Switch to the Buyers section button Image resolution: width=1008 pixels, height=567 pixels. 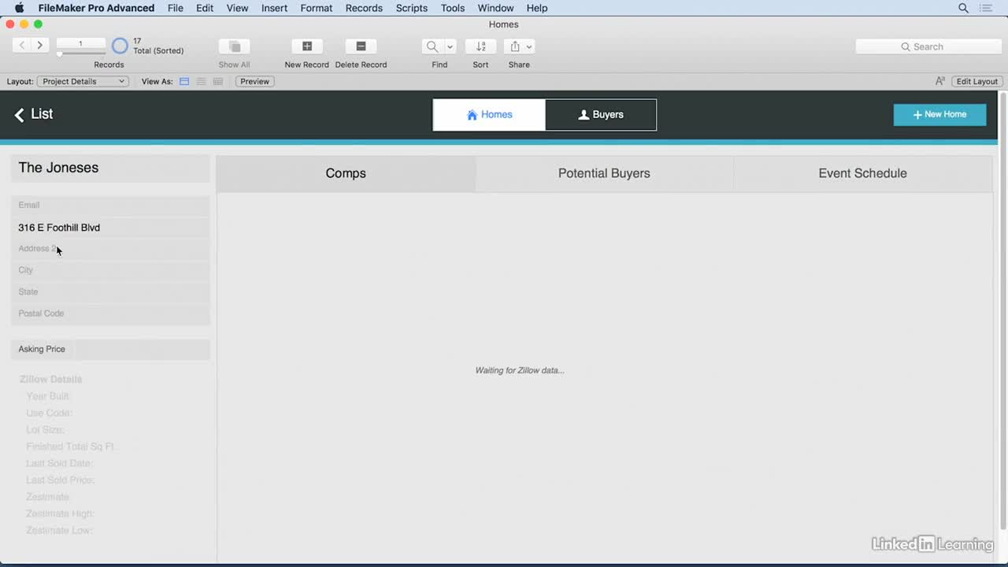[600, 115]
